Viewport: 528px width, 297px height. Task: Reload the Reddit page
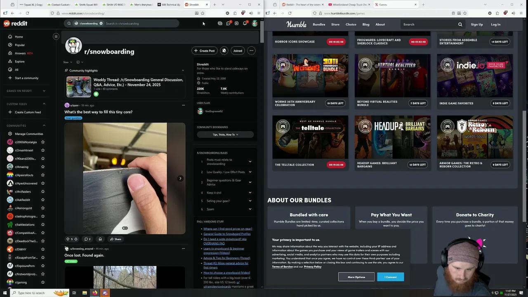tap(27, 13)
